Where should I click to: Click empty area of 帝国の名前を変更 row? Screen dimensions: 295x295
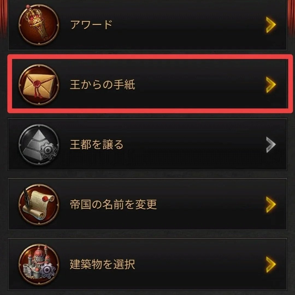coord(211,205)
